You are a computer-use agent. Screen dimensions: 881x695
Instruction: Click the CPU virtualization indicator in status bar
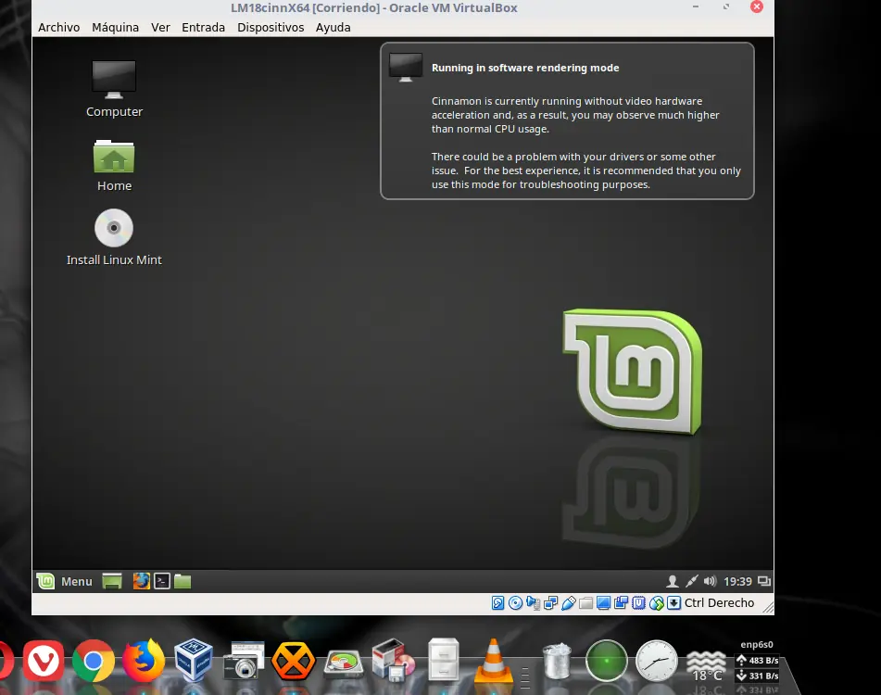pos(638,603)
